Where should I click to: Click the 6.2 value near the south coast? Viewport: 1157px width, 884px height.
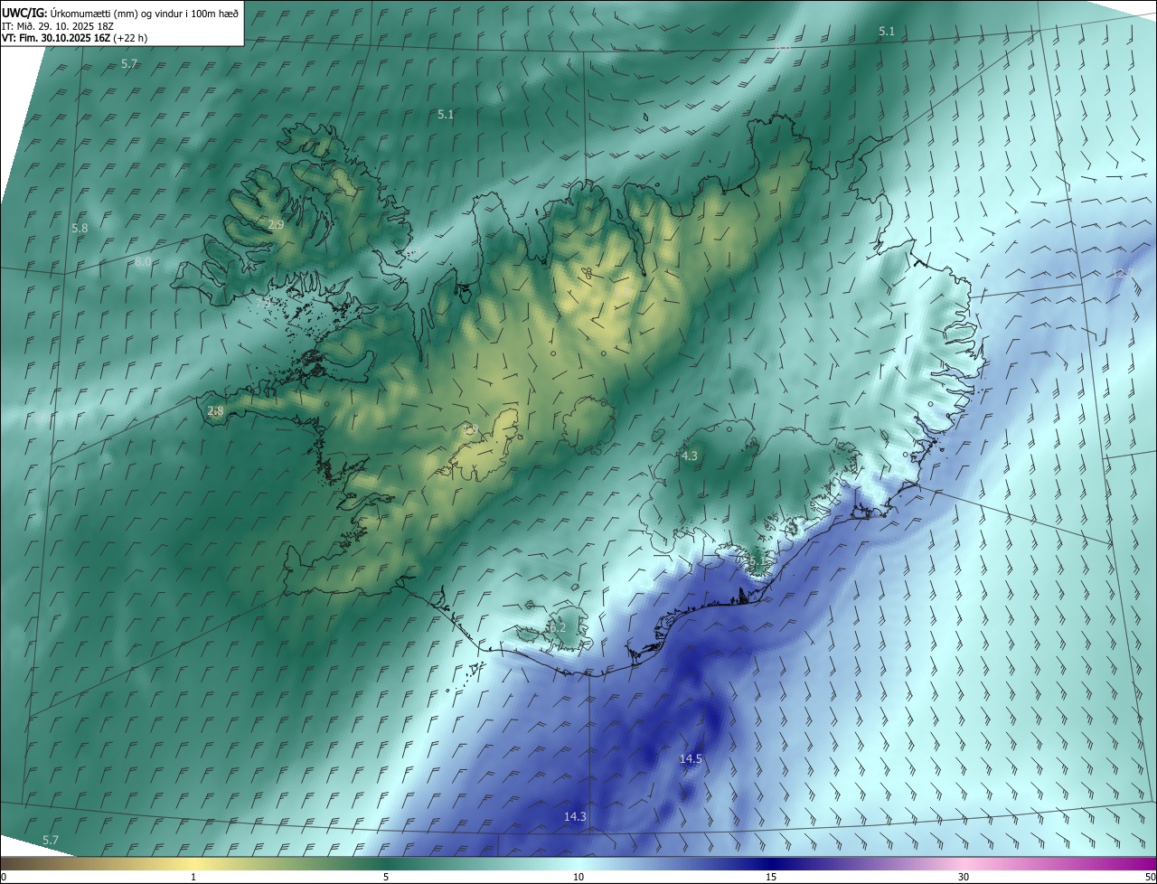point(557,627)
